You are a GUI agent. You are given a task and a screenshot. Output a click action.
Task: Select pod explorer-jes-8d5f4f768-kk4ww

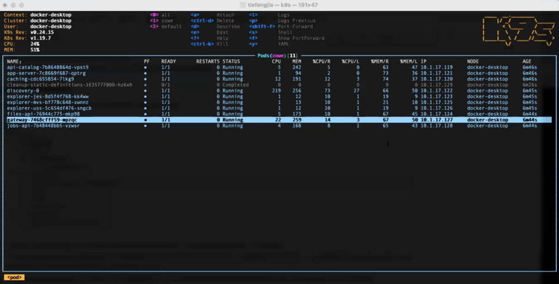point(48,96)
